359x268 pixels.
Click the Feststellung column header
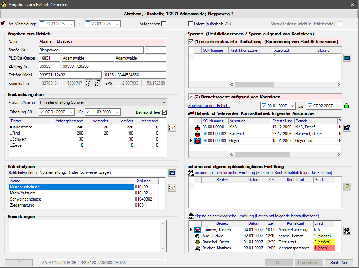pos(283,121)
